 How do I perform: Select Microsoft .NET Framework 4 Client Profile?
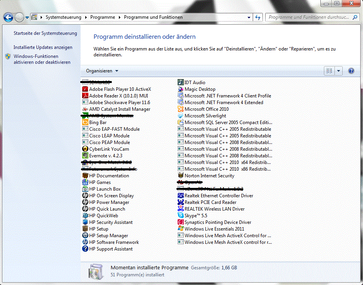pos(224,96)
